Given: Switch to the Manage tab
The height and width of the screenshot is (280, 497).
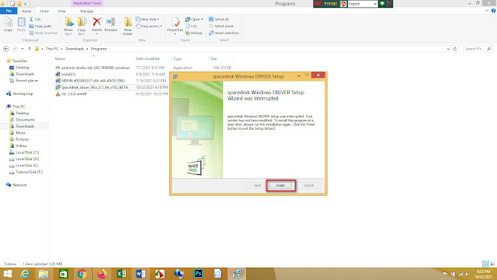Looking at the screenshot, I should point(87,11).
